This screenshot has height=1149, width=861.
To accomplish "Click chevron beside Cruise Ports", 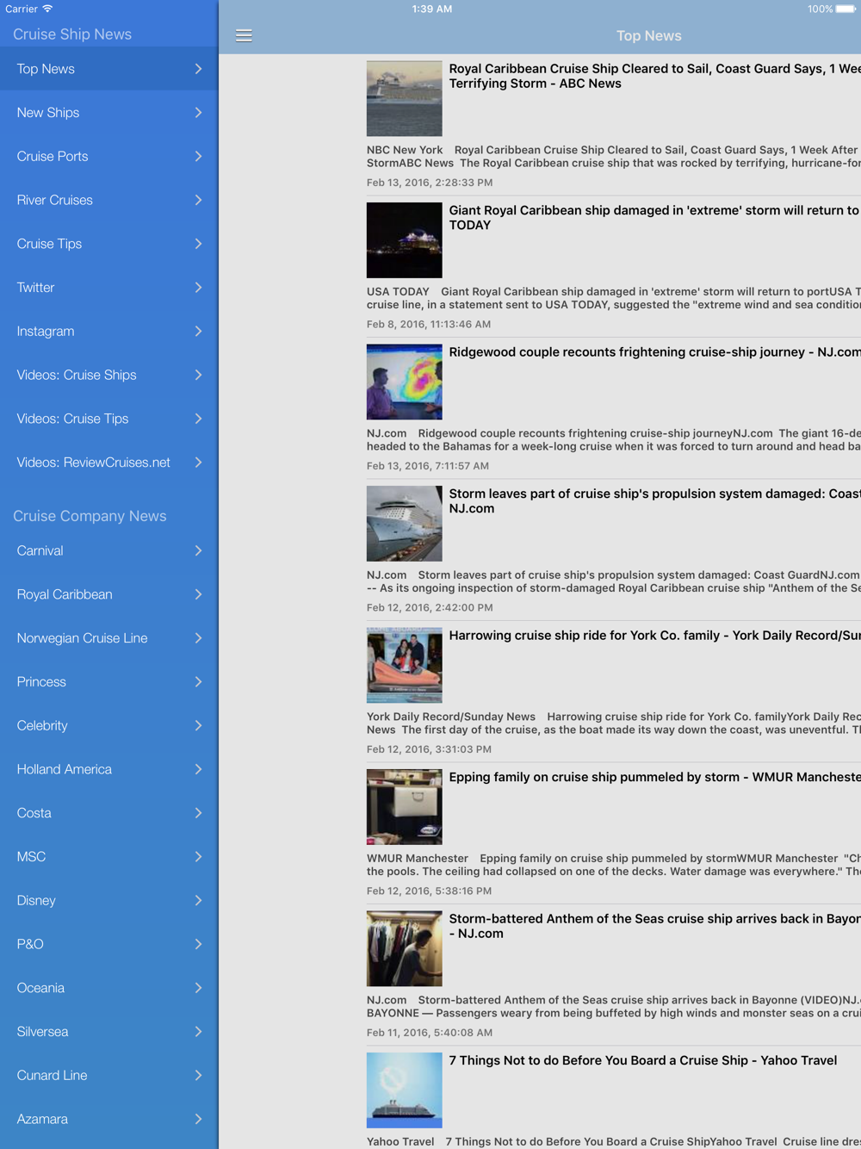I will pos(198,157).
